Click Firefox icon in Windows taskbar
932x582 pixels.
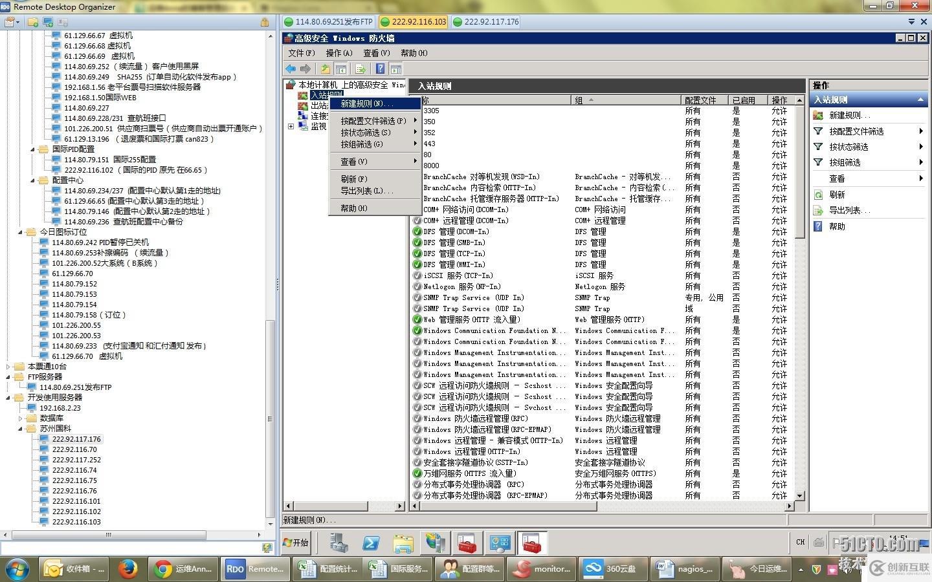tap(128, 568)
